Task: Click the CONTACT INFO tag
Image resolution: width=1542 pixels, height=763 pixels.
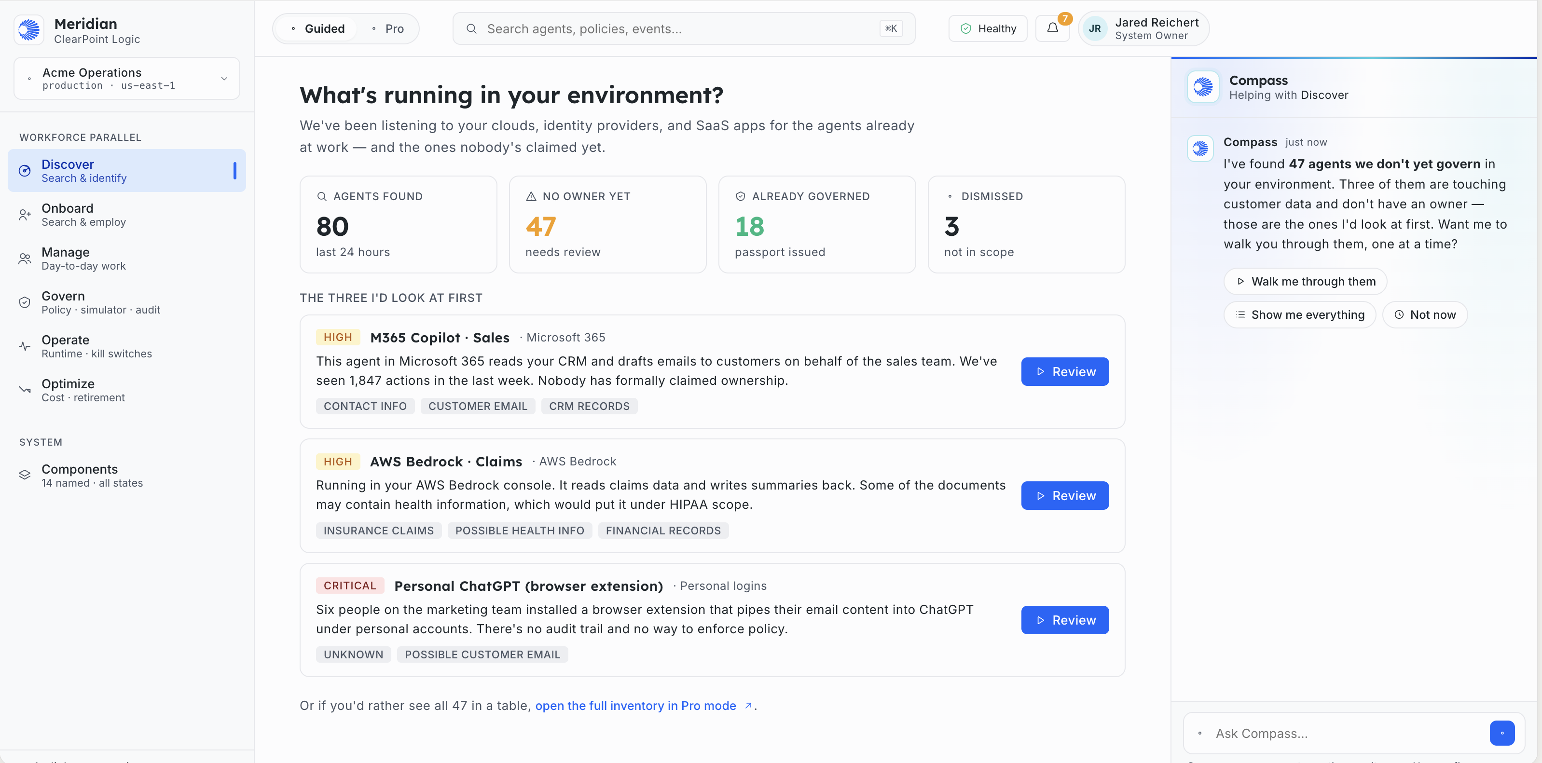Action: point(365,406)
